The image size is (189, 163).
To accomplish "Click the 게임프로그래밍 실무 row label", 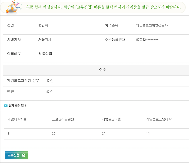I will [23, 80].
